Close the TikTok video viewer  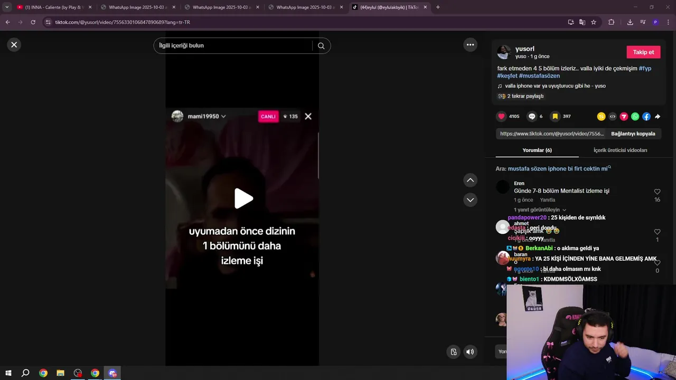[x=14, y=45]
